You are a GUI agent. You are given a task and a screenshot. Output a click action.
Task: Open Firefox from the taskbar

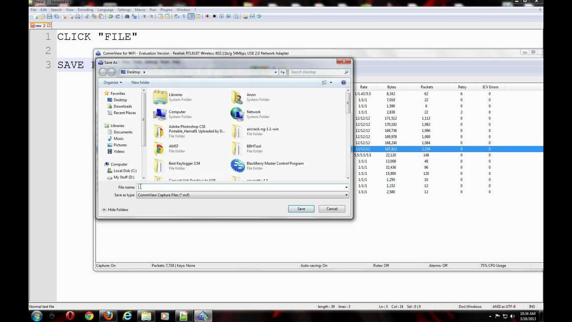[x=108, y=317]
